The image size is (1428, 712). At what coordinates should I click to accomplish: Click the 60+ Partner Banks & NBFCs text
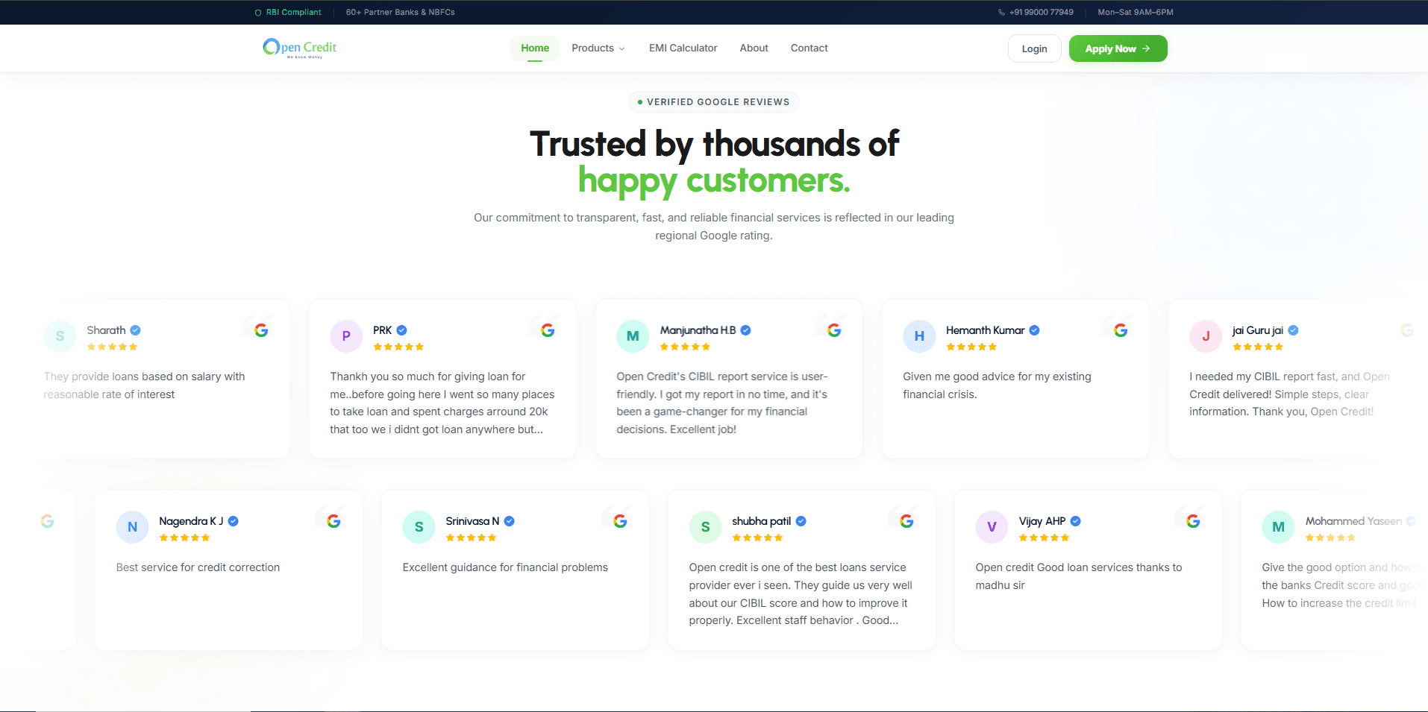(x=400, y=13)
